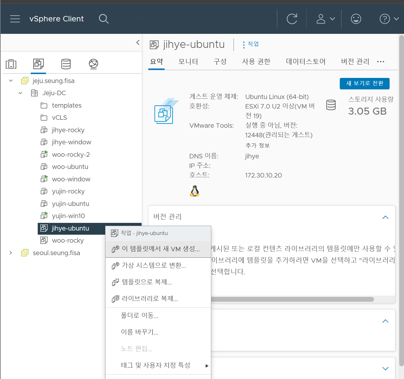Image resolution: width=404 pixels, height=379 pixels.
Task: Switch to the 요약 tab
Action: [x=157, y=61]
